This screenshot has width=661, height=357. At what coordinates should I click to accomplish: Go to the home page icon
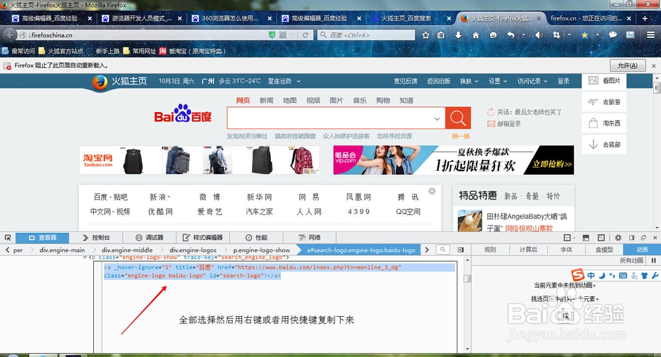[x=475, y=36]
